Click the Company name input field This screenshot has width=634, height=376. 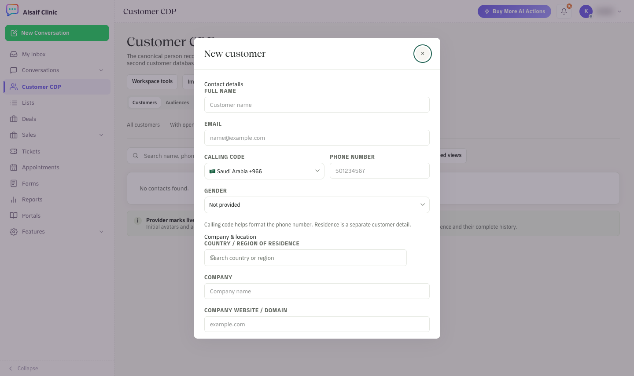coord(317,291)
